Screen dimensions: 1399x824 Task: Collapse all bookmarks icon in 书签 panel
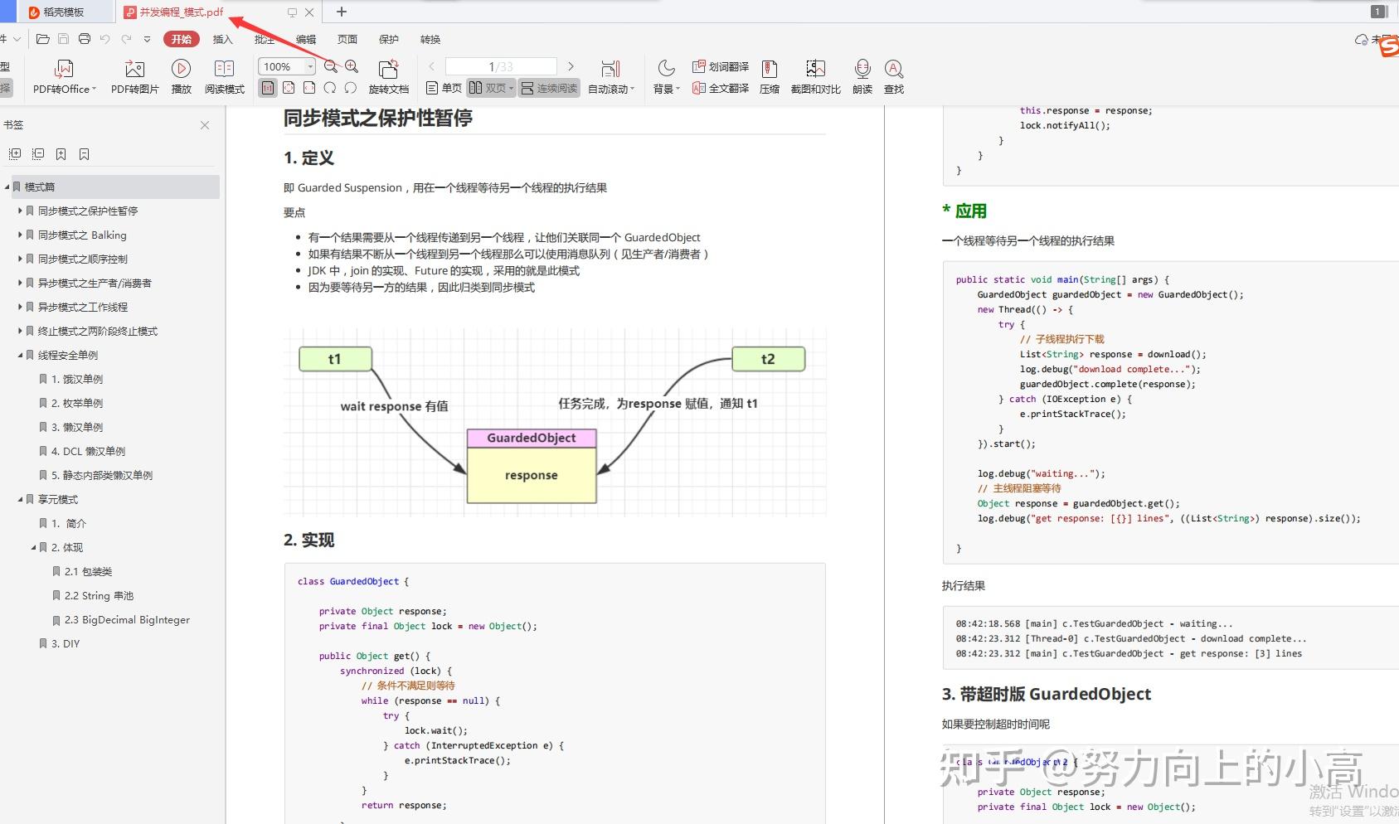(38, 154)
